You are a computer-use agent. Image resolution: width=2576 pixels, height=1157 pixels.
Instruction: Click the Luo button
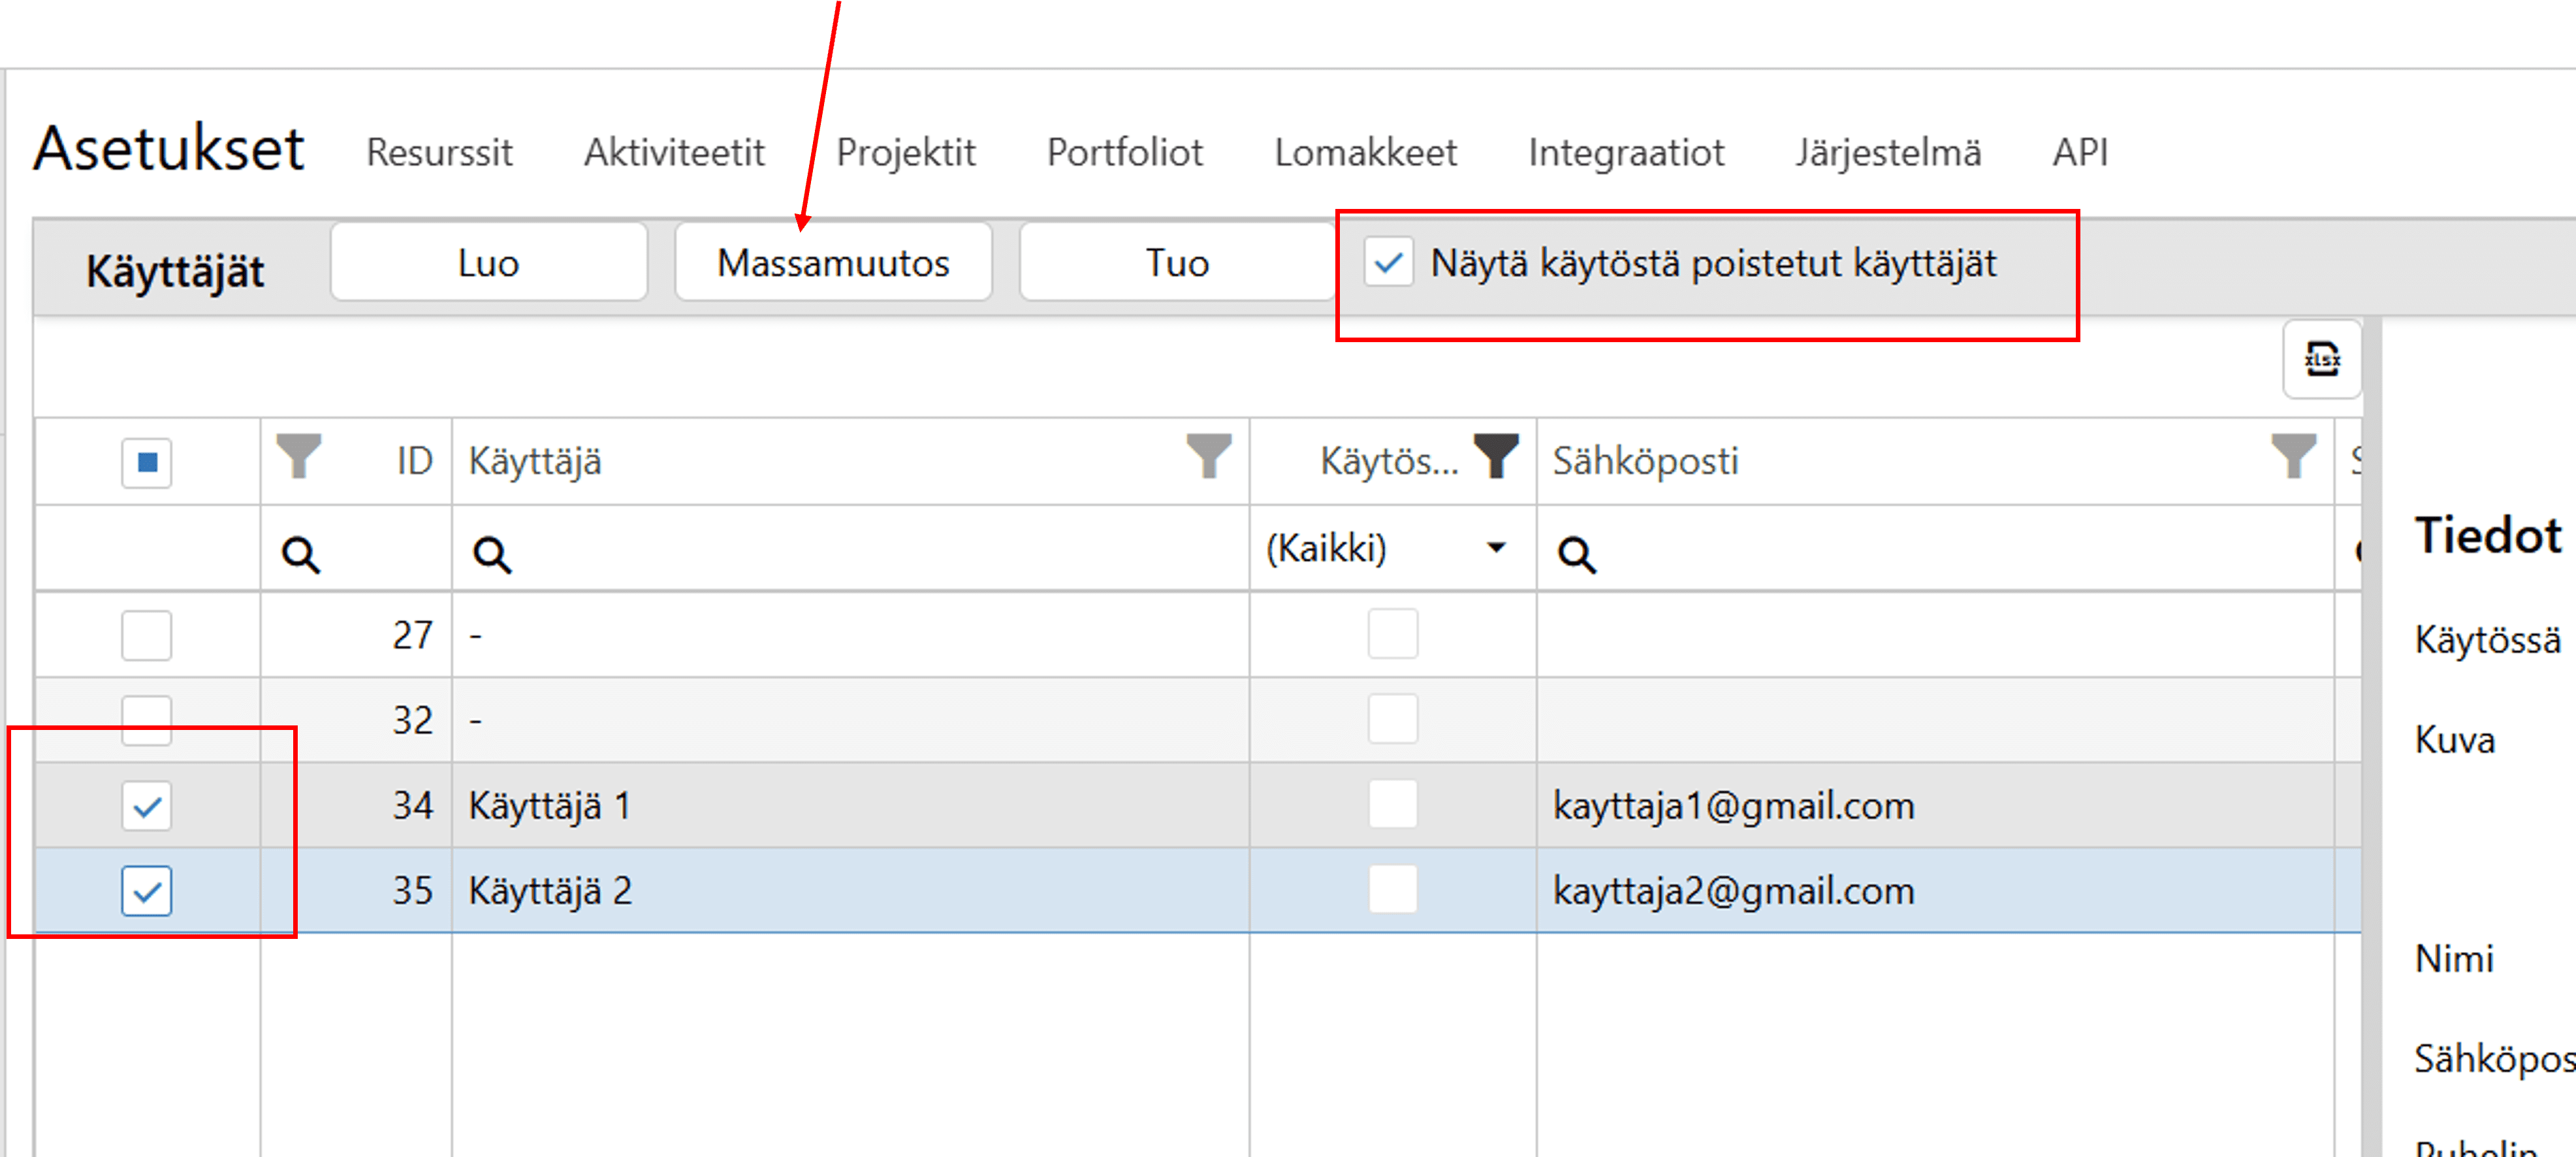489,263
